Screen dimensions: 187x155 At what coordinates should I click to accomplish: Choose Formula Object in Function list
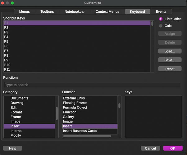(75, 108)
